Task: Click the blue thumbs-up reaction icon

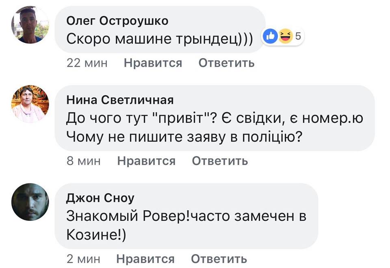Action: pos(270,37)
